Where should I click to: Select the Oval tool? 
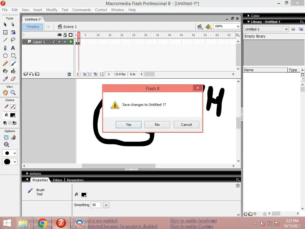pyautogui.click(x=5, y=56)
